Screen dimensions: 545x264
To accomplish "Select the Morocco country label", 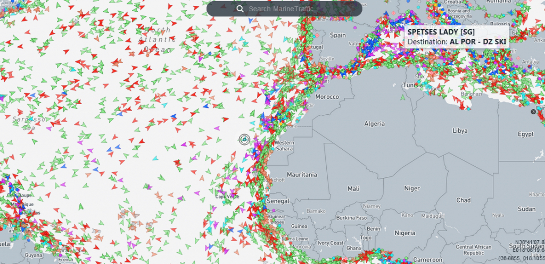I will pyautogui.click(x=327, y=97).
